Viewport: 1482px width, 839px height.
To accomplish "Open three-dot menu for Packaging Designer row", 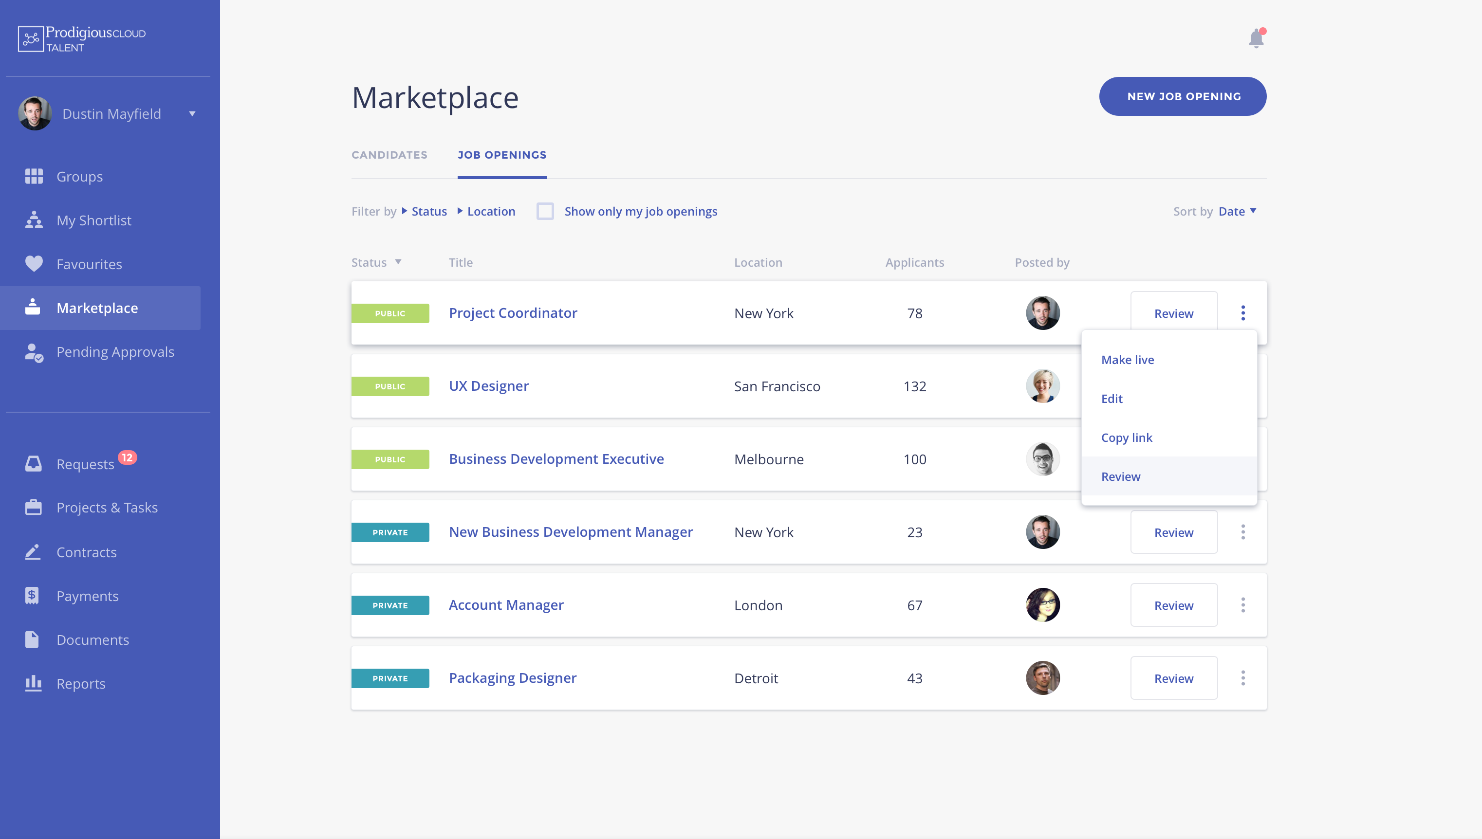I will coord(1243,677).
